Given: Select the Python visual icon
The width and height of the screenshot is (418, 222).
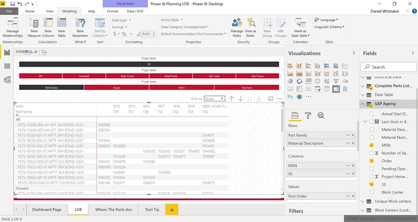Looking at the screenshot, I should pyautogui.click(x=290, y=96).
